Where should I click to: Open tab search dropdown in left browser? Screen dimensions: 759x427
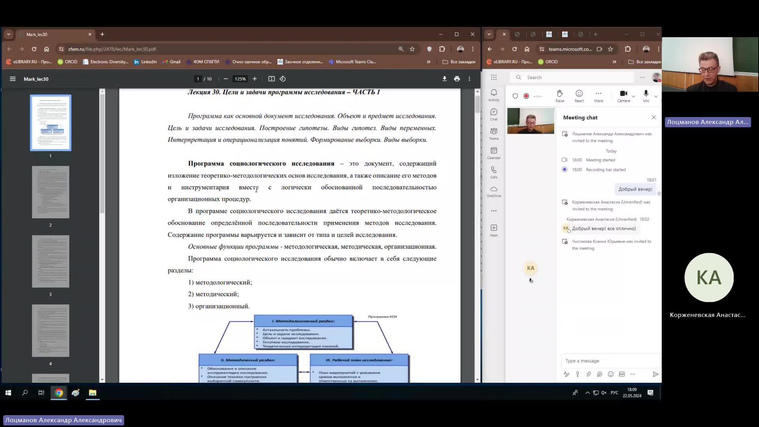(x=8, y=34)
